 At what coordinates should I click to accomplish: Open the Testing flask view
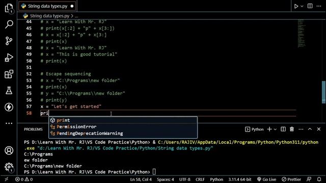pyautogui.click(x=9, y=90)
